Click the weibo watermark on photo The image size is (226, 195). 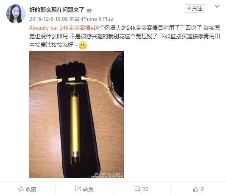tap(107, 175)
